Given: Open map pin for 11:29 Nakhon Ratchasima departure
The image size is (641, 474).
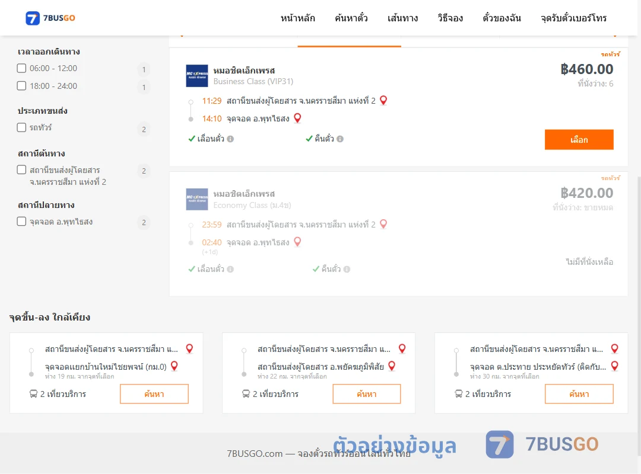Looking at the screenshot, I should [x=383, y=101].
